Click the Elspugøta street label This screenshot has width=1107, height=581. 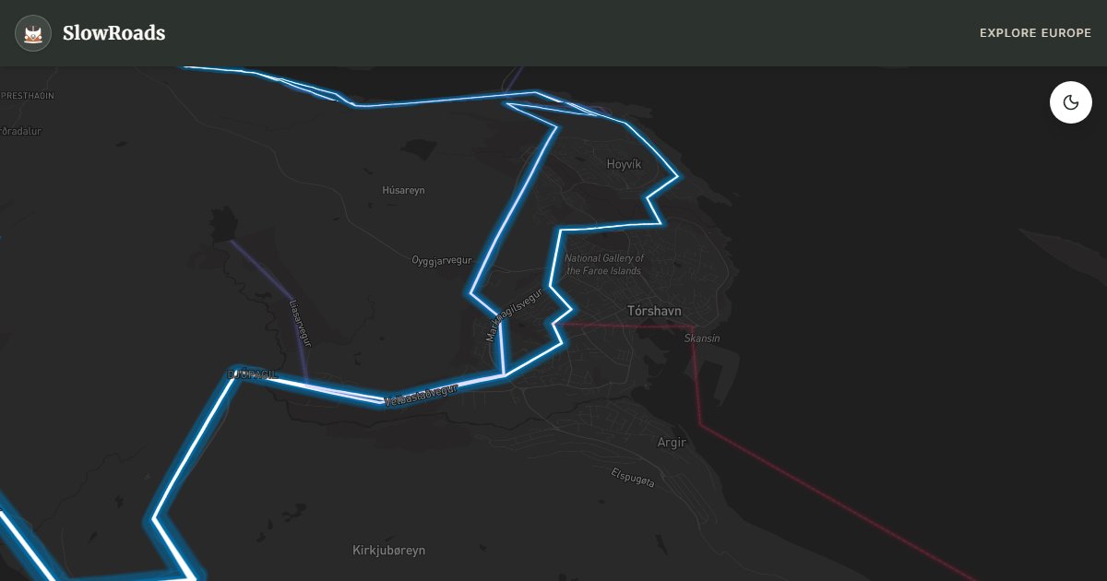(x=633, y=478)
